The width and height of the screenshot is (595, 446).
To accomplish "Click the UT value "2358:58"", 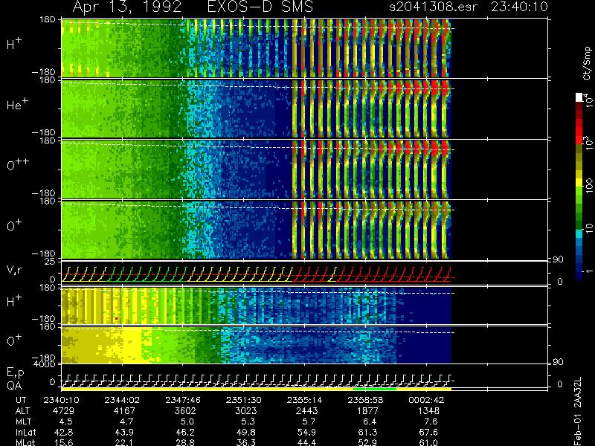I will click(x=365, y=400).
